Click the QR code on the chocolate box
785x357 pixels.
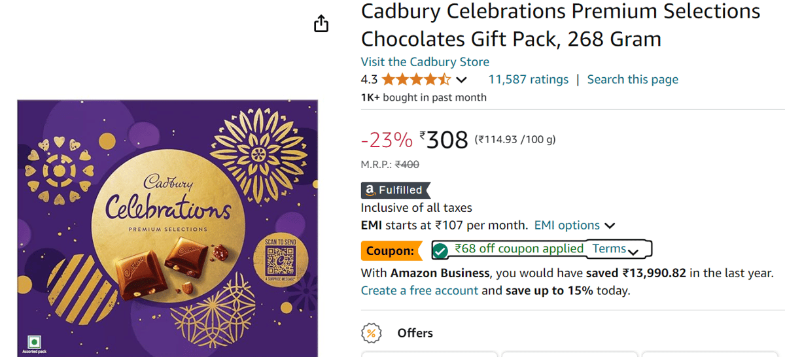coord(281,262)
